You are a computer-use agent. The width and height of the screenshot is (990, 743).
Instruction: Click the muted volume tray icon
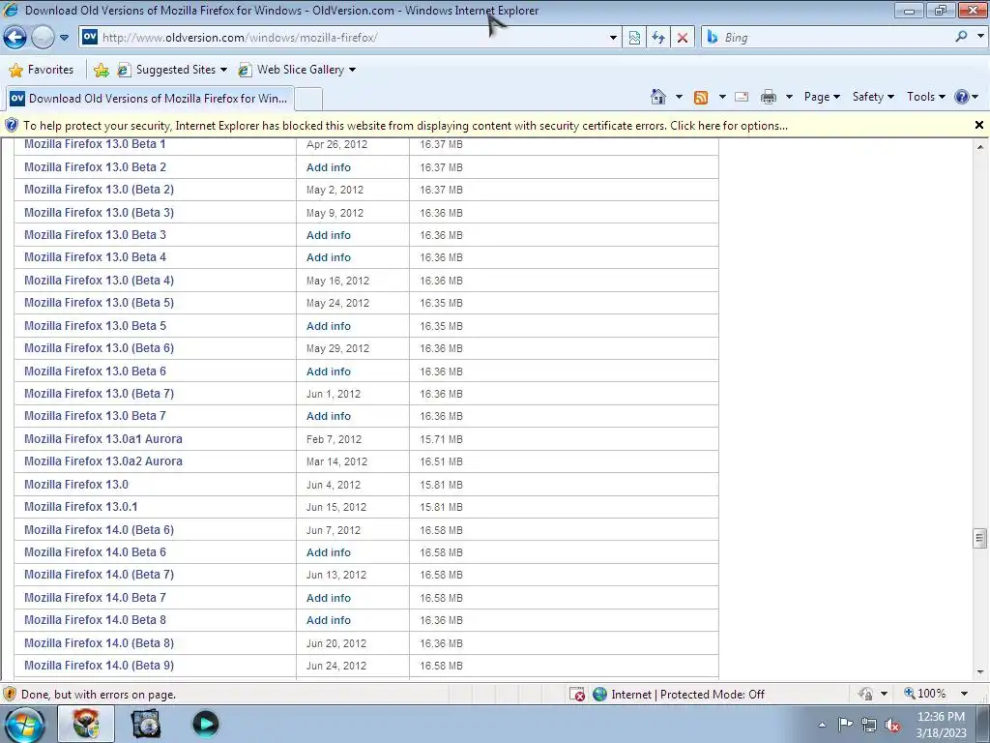click(x=892, y=725)
